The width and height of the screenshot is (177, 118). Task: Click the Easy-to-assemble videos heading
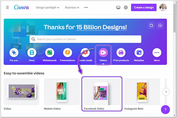pos(24,73)
